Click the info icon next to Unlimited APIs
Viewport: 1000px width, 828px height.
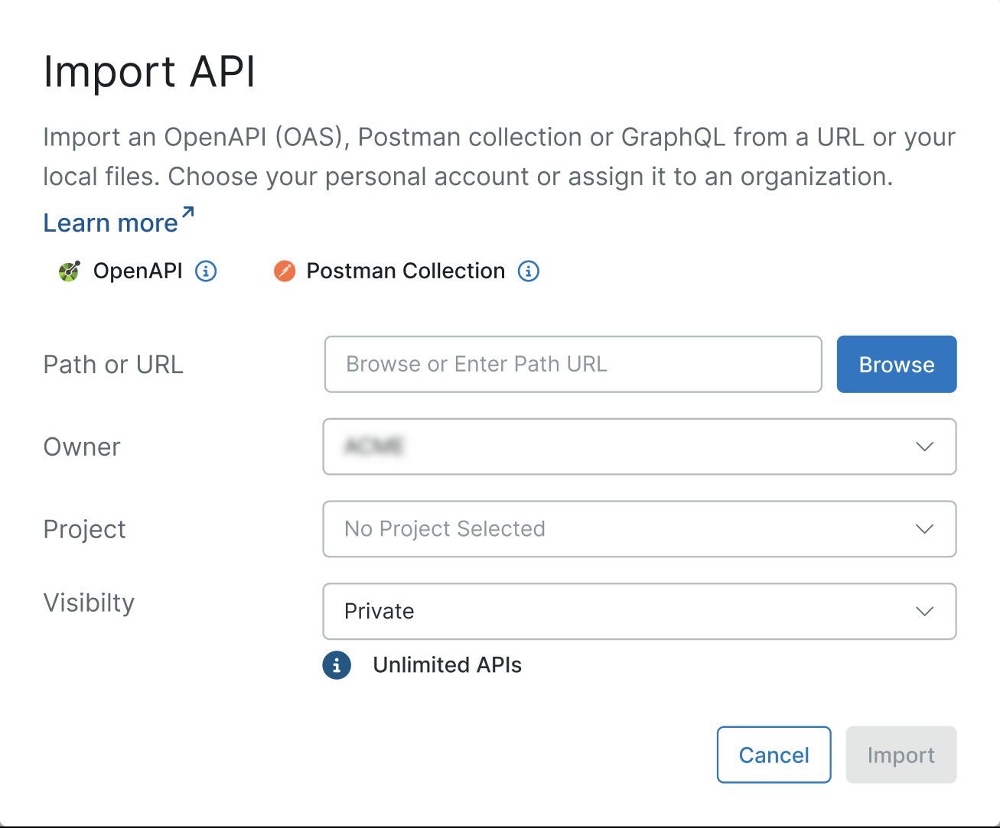tap(337, 666)
